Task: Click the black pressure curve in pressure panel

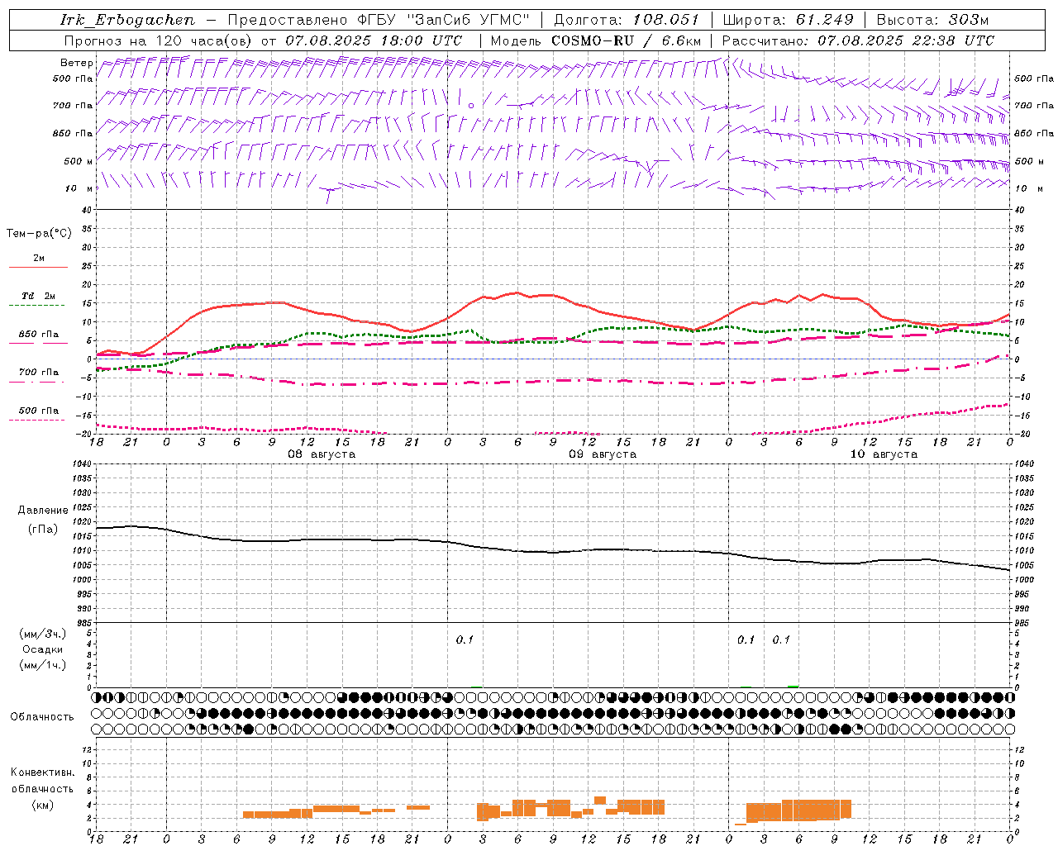Action: [x=554, y=552]
